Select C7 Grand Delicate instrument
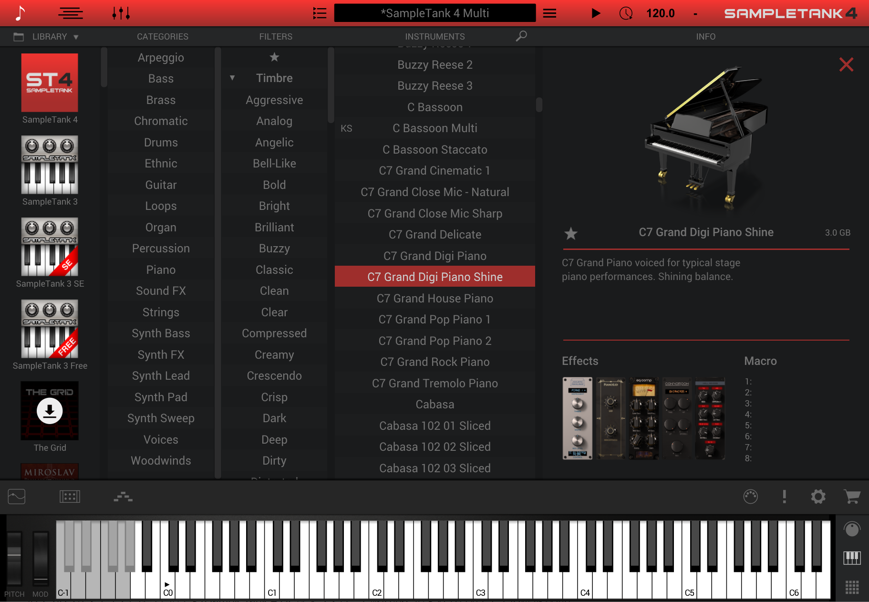 (435, 235)
